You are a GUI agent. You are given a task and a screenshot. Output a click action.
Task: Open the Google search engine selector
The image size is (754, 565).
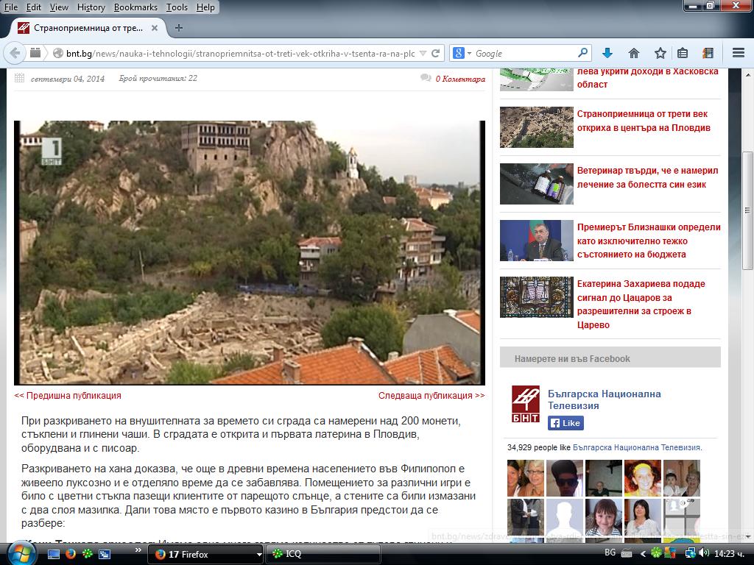(462, 53)
